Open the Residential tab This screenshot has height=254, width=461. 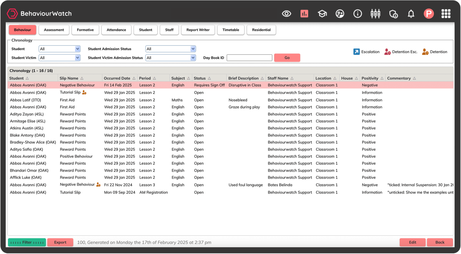(x=261, y=30)
